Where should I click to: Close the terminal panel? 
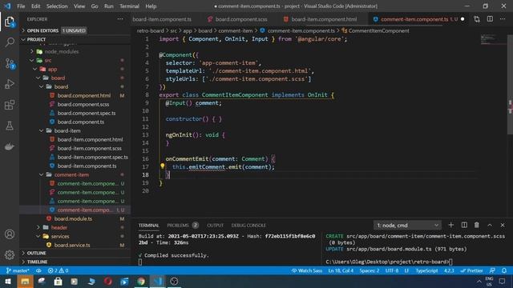click(x=503, y=225)
